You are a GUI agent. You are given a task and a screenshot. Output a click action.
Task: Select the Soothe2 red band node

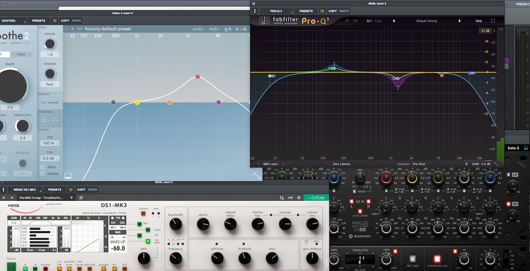click(198, 77)
